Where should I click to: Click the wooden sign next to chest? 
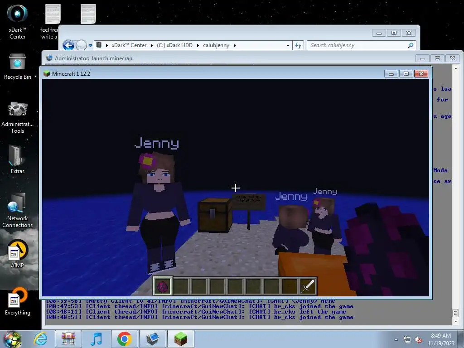[x=249, y=202]
